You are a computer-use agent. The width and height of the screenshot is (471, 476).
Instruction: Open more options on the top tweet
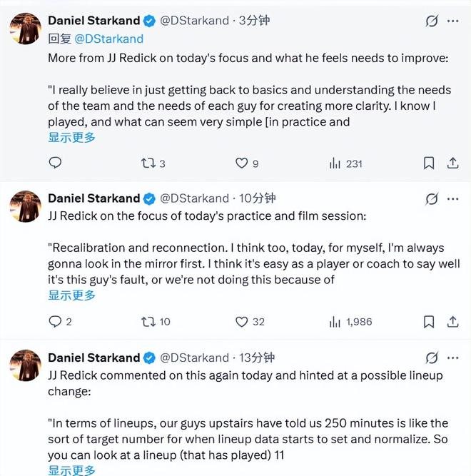pyautogui.click(x=452, y=21)
